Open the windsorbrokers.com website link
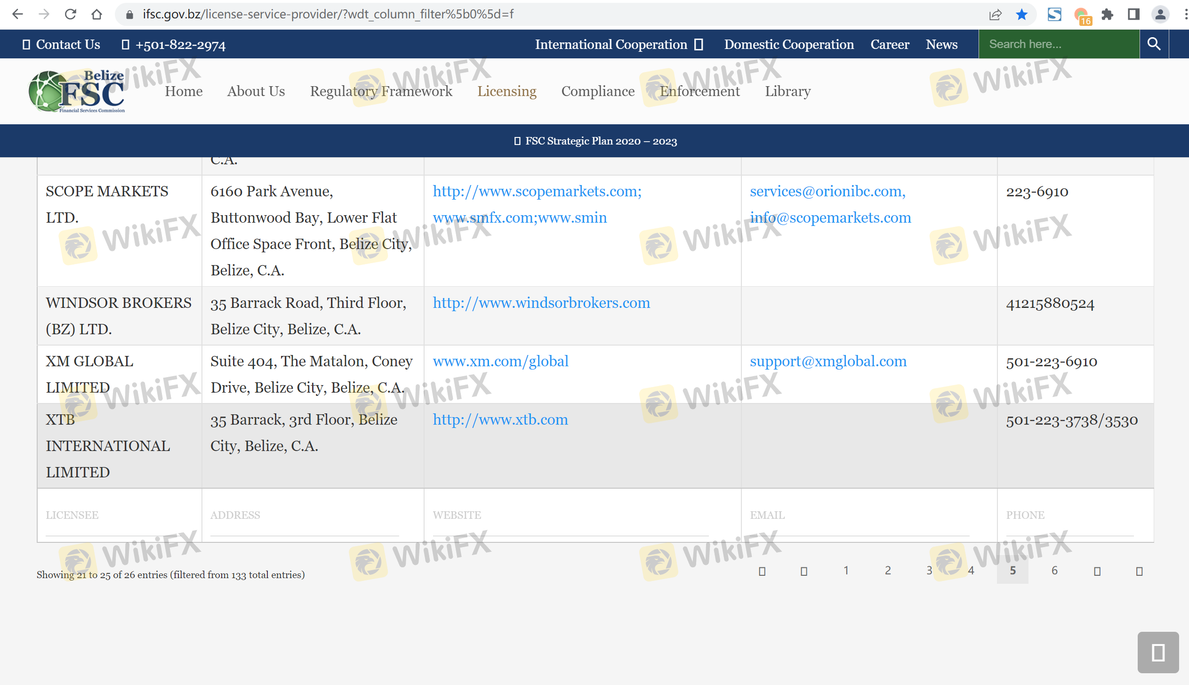1189x685 pixels. (541, 303)
